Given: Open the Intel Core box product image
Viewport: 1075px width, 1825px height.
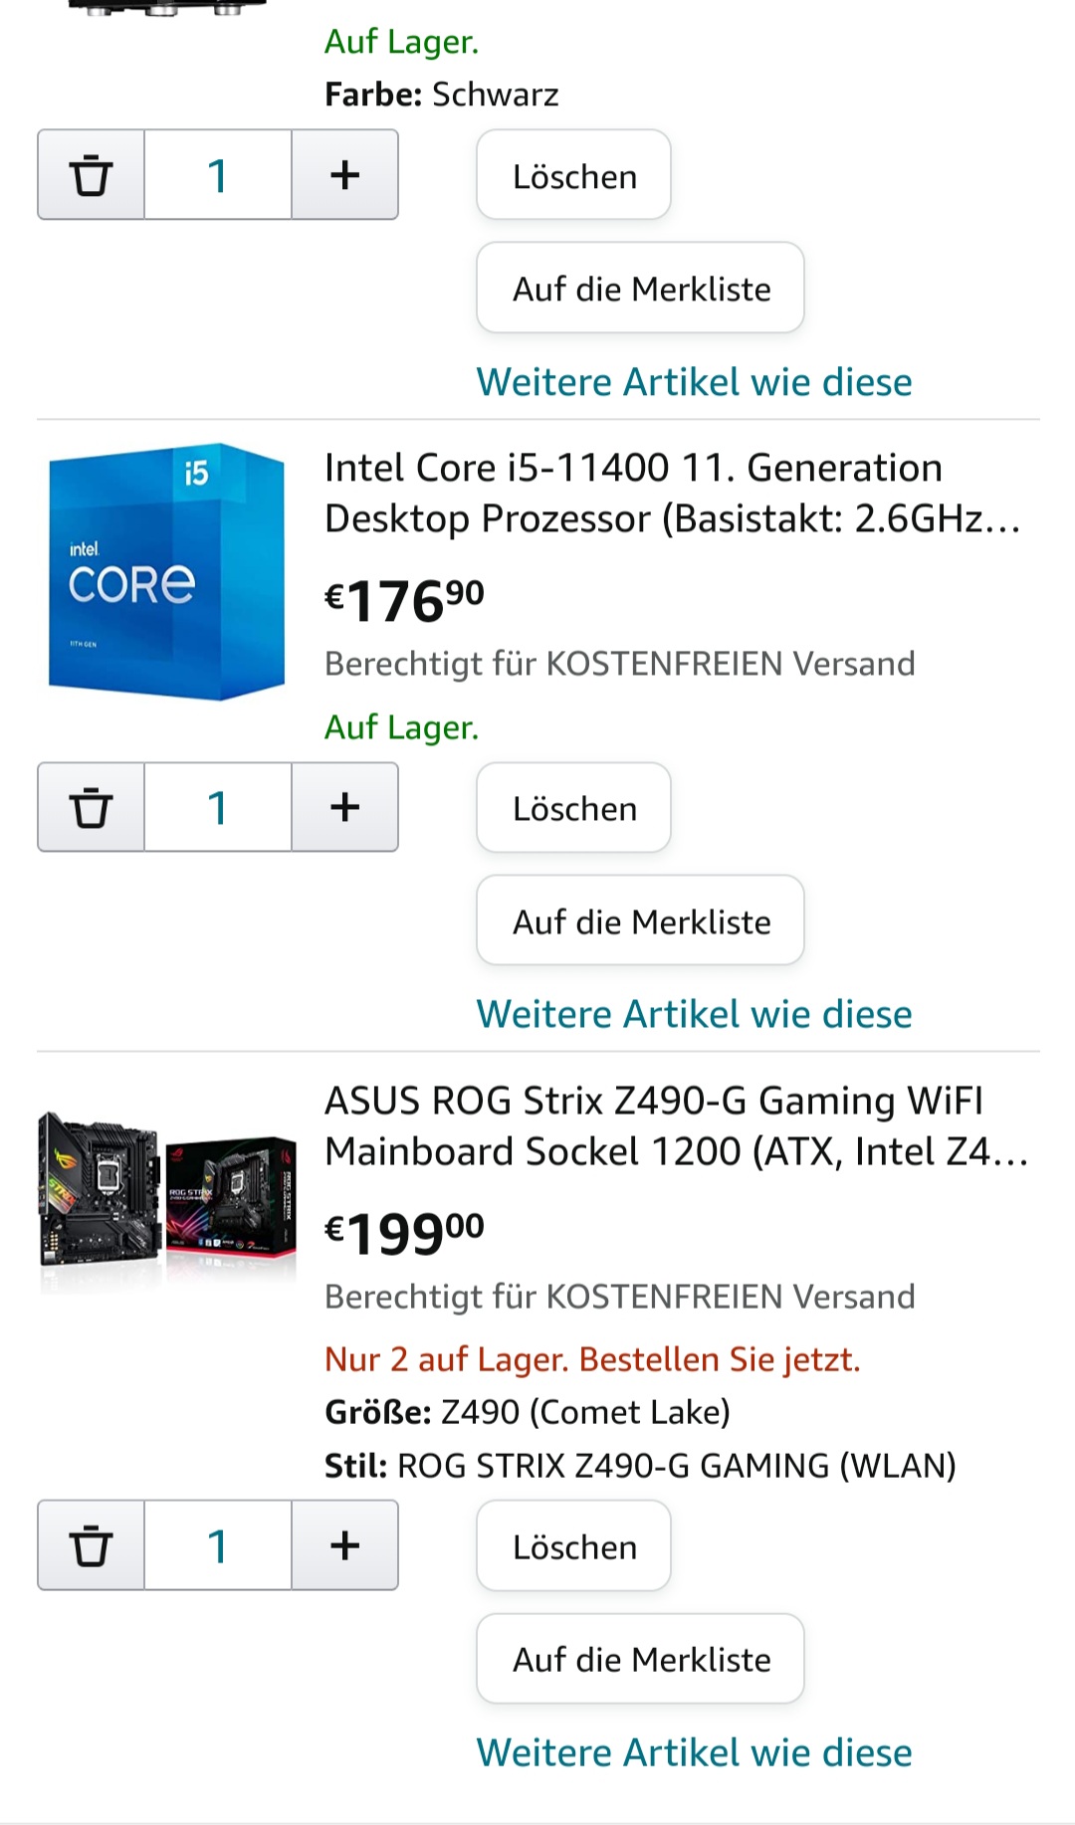Looking at the screenshot, I should 166,571.
